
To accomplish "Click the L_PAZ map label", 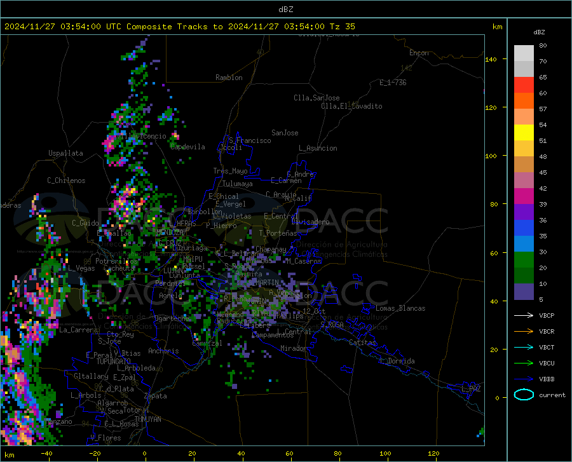I will 471,389.
